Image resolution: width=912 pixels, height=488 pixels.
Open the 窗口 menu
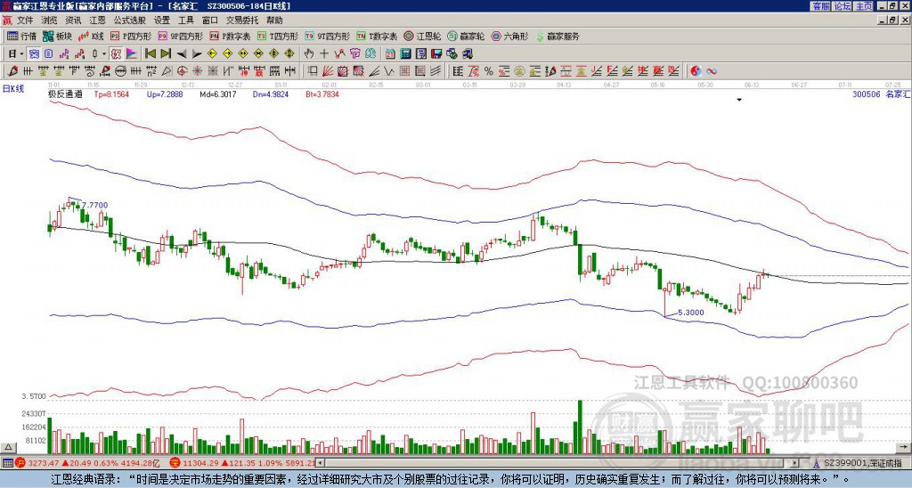210,20
